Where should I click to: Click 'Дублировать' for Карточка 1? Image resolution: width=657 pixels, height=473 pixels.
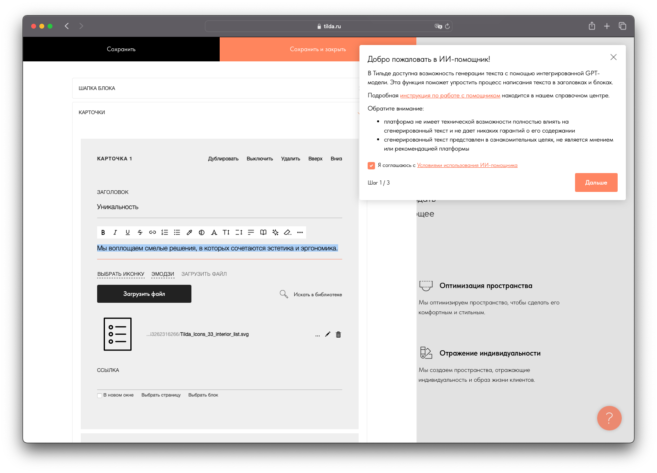coord(223,159)
